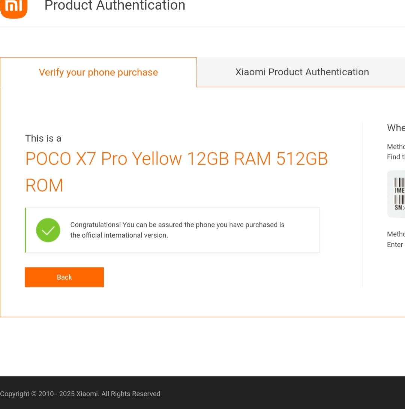Click the "ROM" word on the heading's second line
The image size is (405, 409).
coord(44,186)
